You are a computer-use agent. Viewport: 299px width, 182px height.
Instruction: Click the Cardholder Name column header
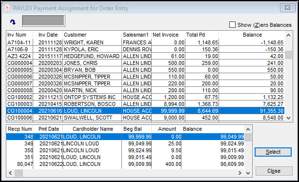click(92, 129)
